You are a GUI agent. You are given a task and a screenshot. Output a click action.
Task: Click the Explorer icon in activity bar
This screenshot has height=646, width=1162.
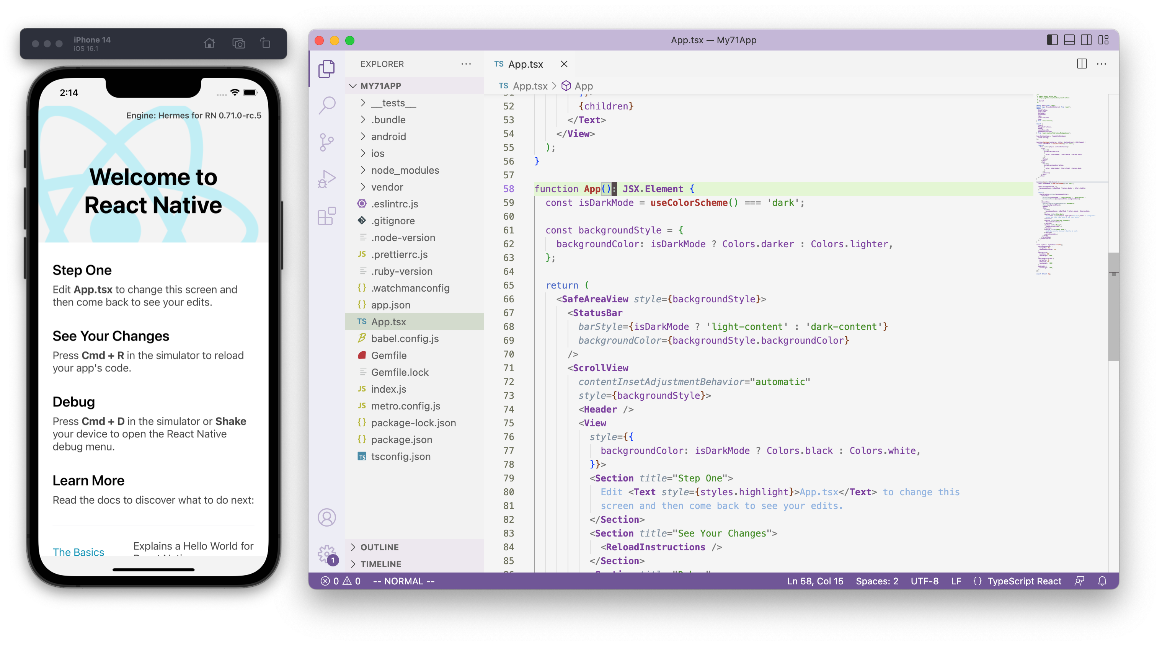point(327,69)
